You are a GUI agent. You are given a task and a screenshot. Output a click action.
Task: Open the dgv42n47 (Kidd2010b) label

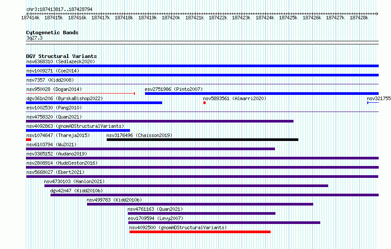(x=76, y=191)
